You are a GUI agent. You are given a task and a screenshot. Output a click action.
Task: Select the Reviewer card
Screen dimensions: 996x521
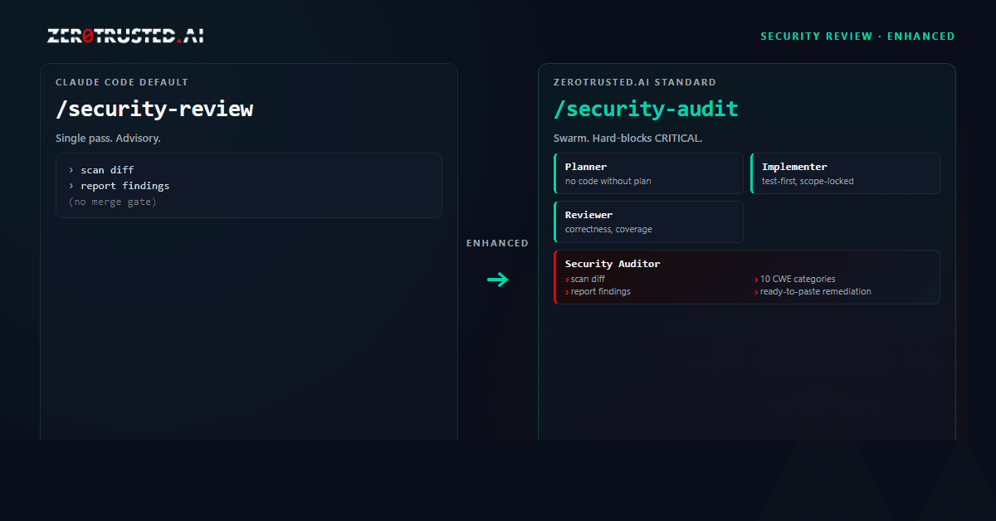[x=648, y=222]
